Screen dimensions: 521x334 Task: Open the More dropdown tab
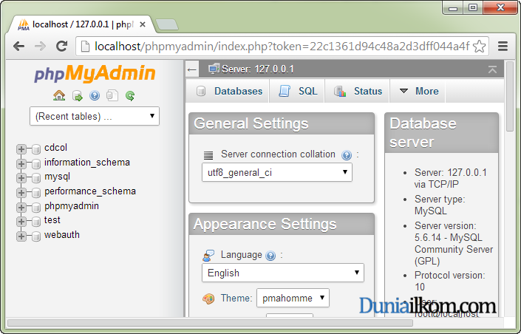[419, 91]
